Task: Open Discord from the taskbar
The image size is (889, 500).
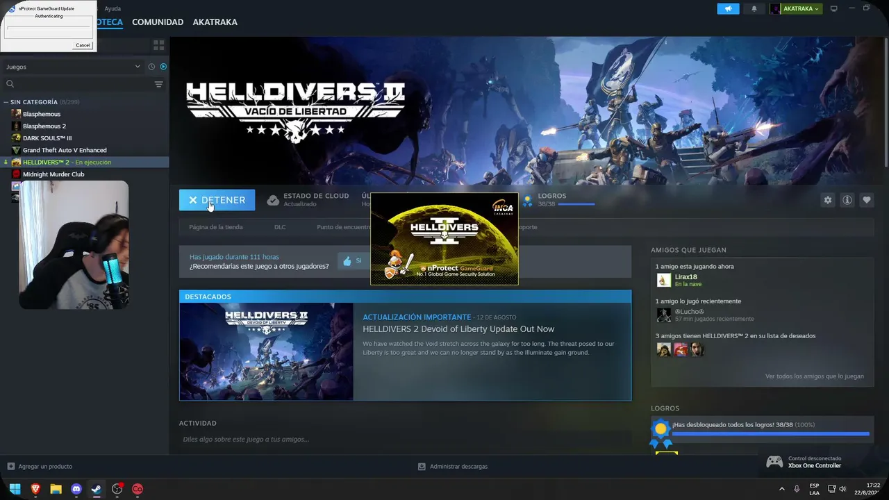Action: point(76,489)
